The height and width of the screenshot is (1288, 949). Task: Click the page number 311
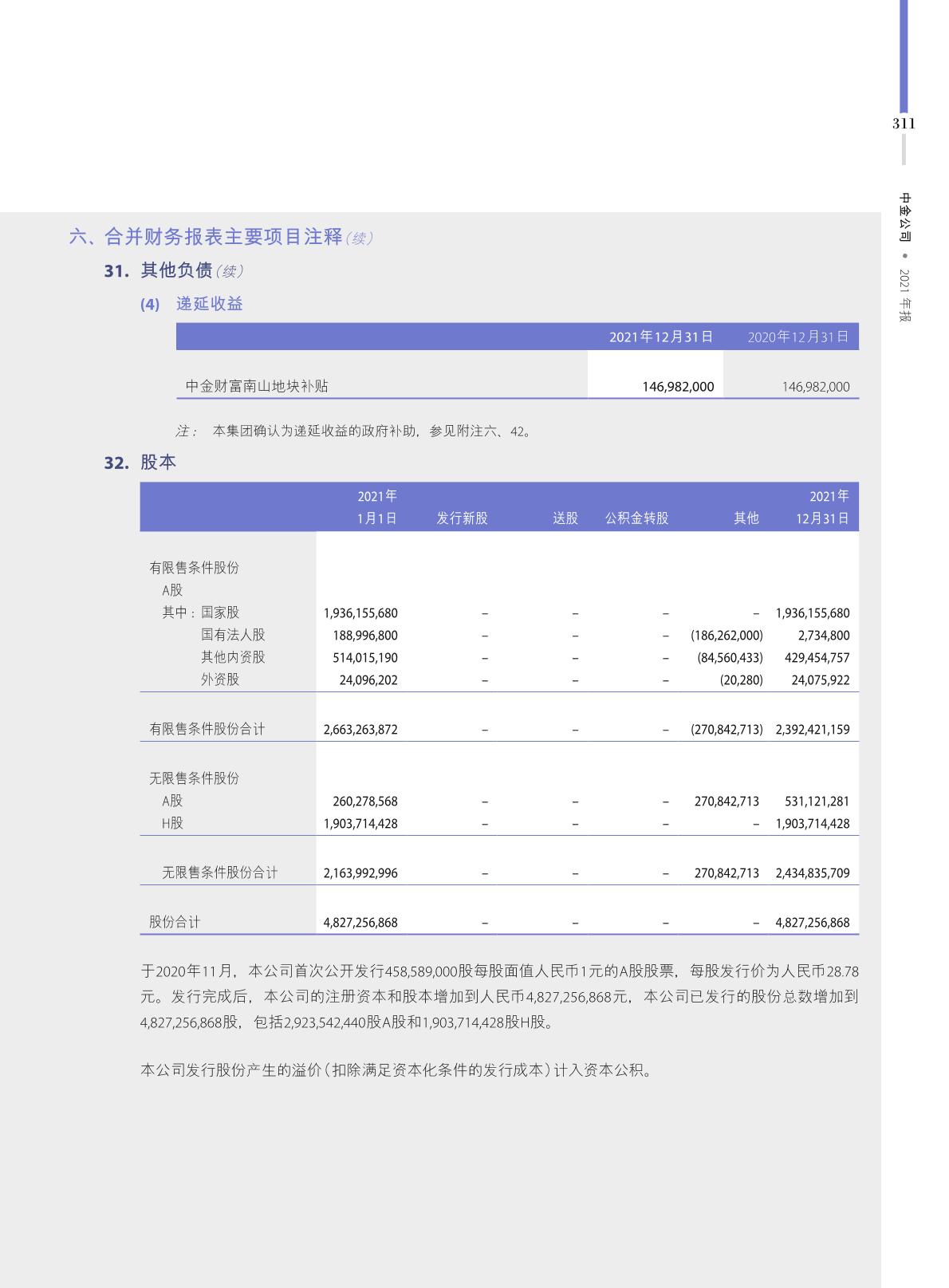point(904,124)
